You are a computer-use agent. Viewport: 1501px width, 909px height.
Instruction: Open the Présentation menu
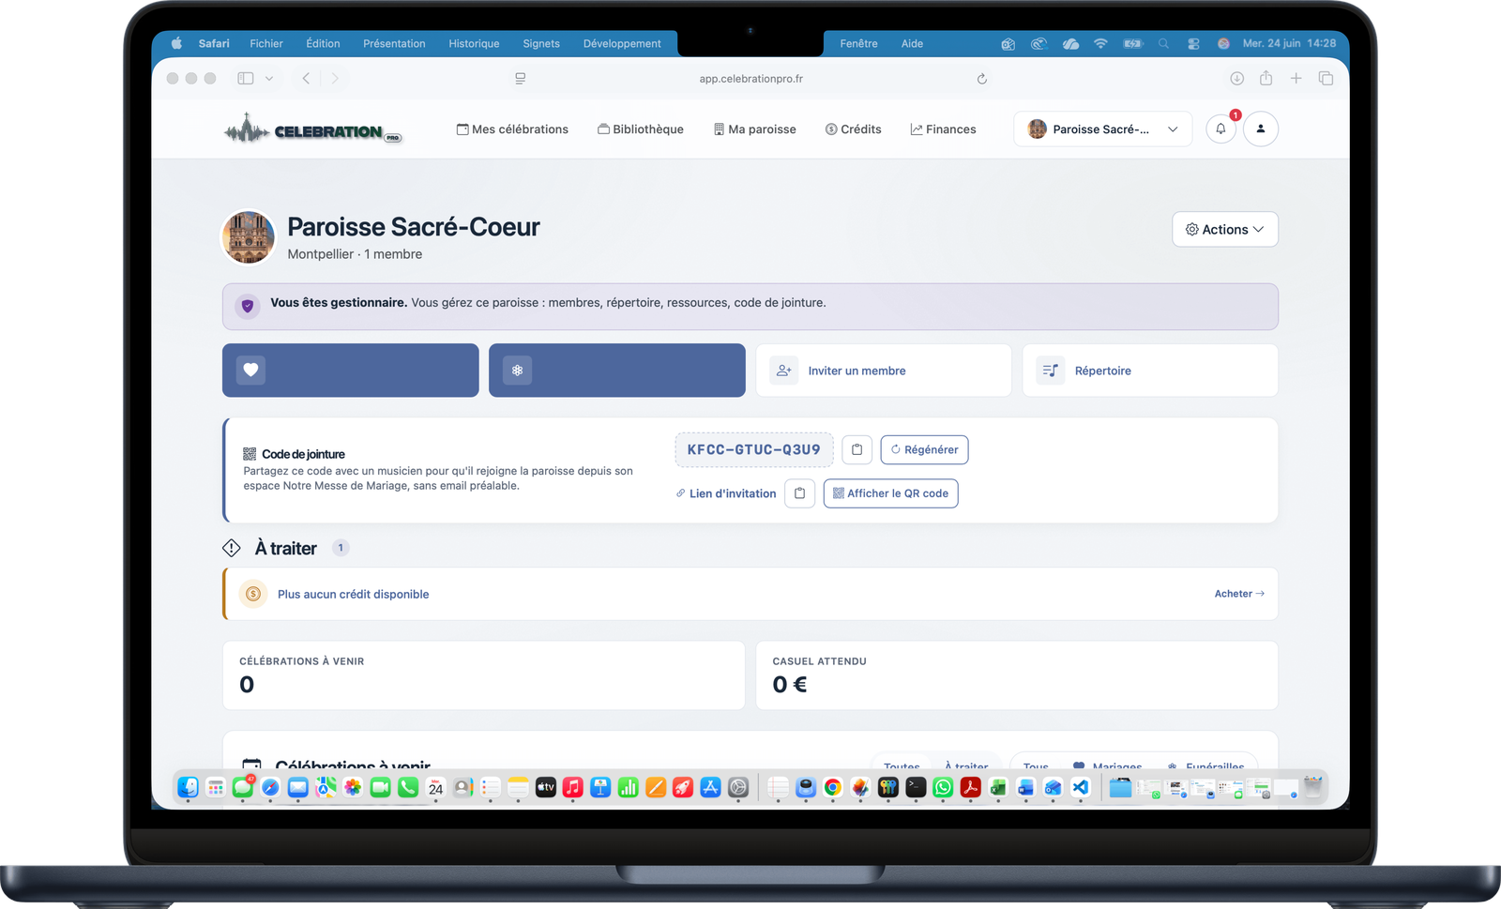pyautogui.click(x=394, y=44)
